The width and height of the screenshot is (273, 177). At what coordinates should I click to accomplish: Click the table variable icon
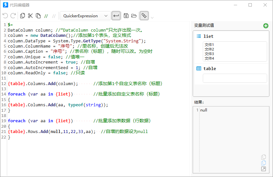[x=199, y=68]
